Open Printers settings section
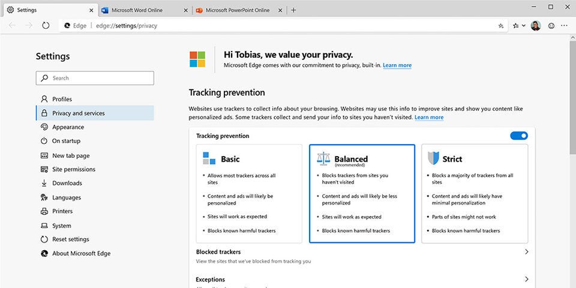 tap(95, 211)
